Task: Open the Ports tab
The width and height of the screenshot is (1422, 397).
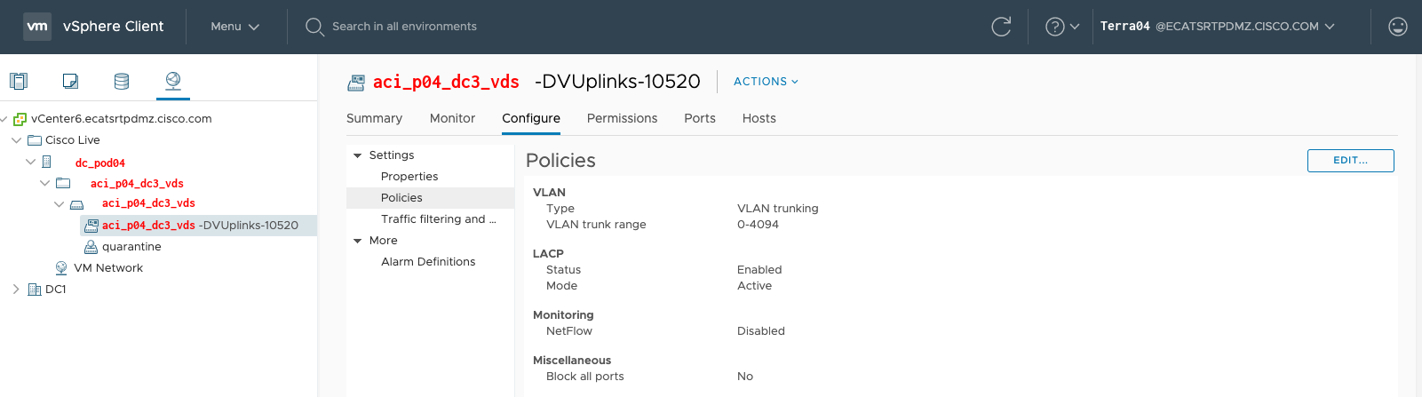Action: (x=700, y=118)
